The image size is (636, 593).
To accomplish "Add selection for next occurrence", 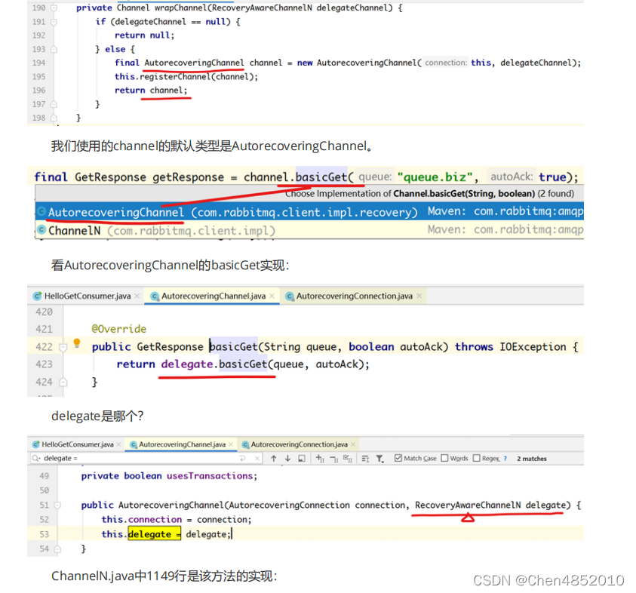I will 320,459.
